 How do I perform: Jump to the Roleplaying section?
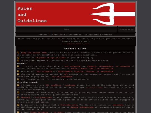click(92, 35)
